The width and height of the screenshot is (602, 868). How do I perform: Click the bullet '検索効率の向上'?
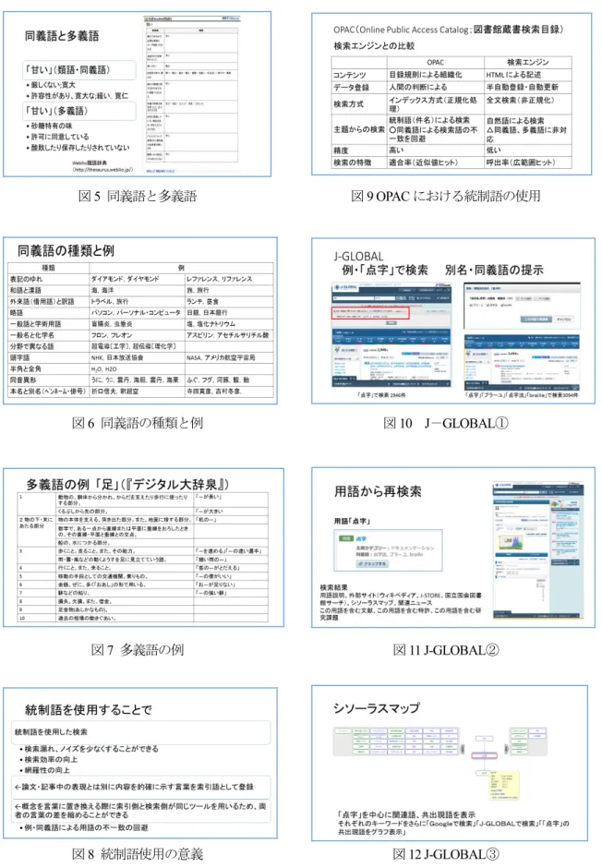pyautogui.click(x=49, y=759)
